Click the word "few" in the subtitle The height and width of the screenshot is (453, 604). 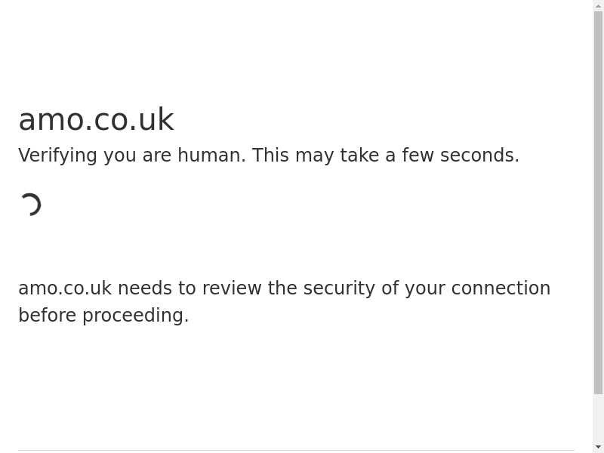(418, 156)
